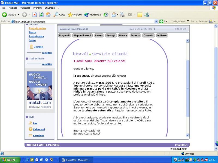Viewport: 218px width, 163px height.
Task: Open the Cerca search pane
Action: (59, 15)
